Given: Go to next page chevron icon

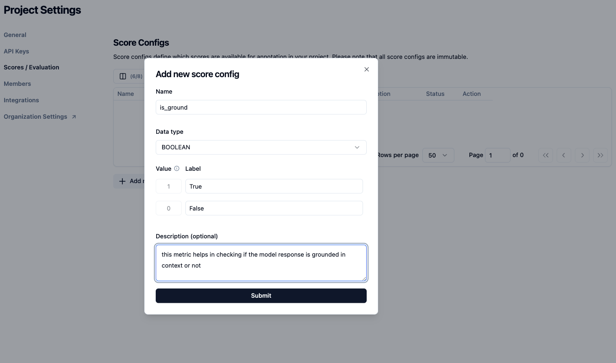Looking at the screenshot, I should click(x=582, y=155).
